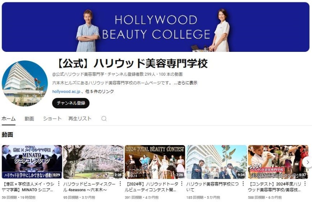This screenshot has width=312, height=202.
Task: Switch to the ショート tab
Action: point(52,119)
